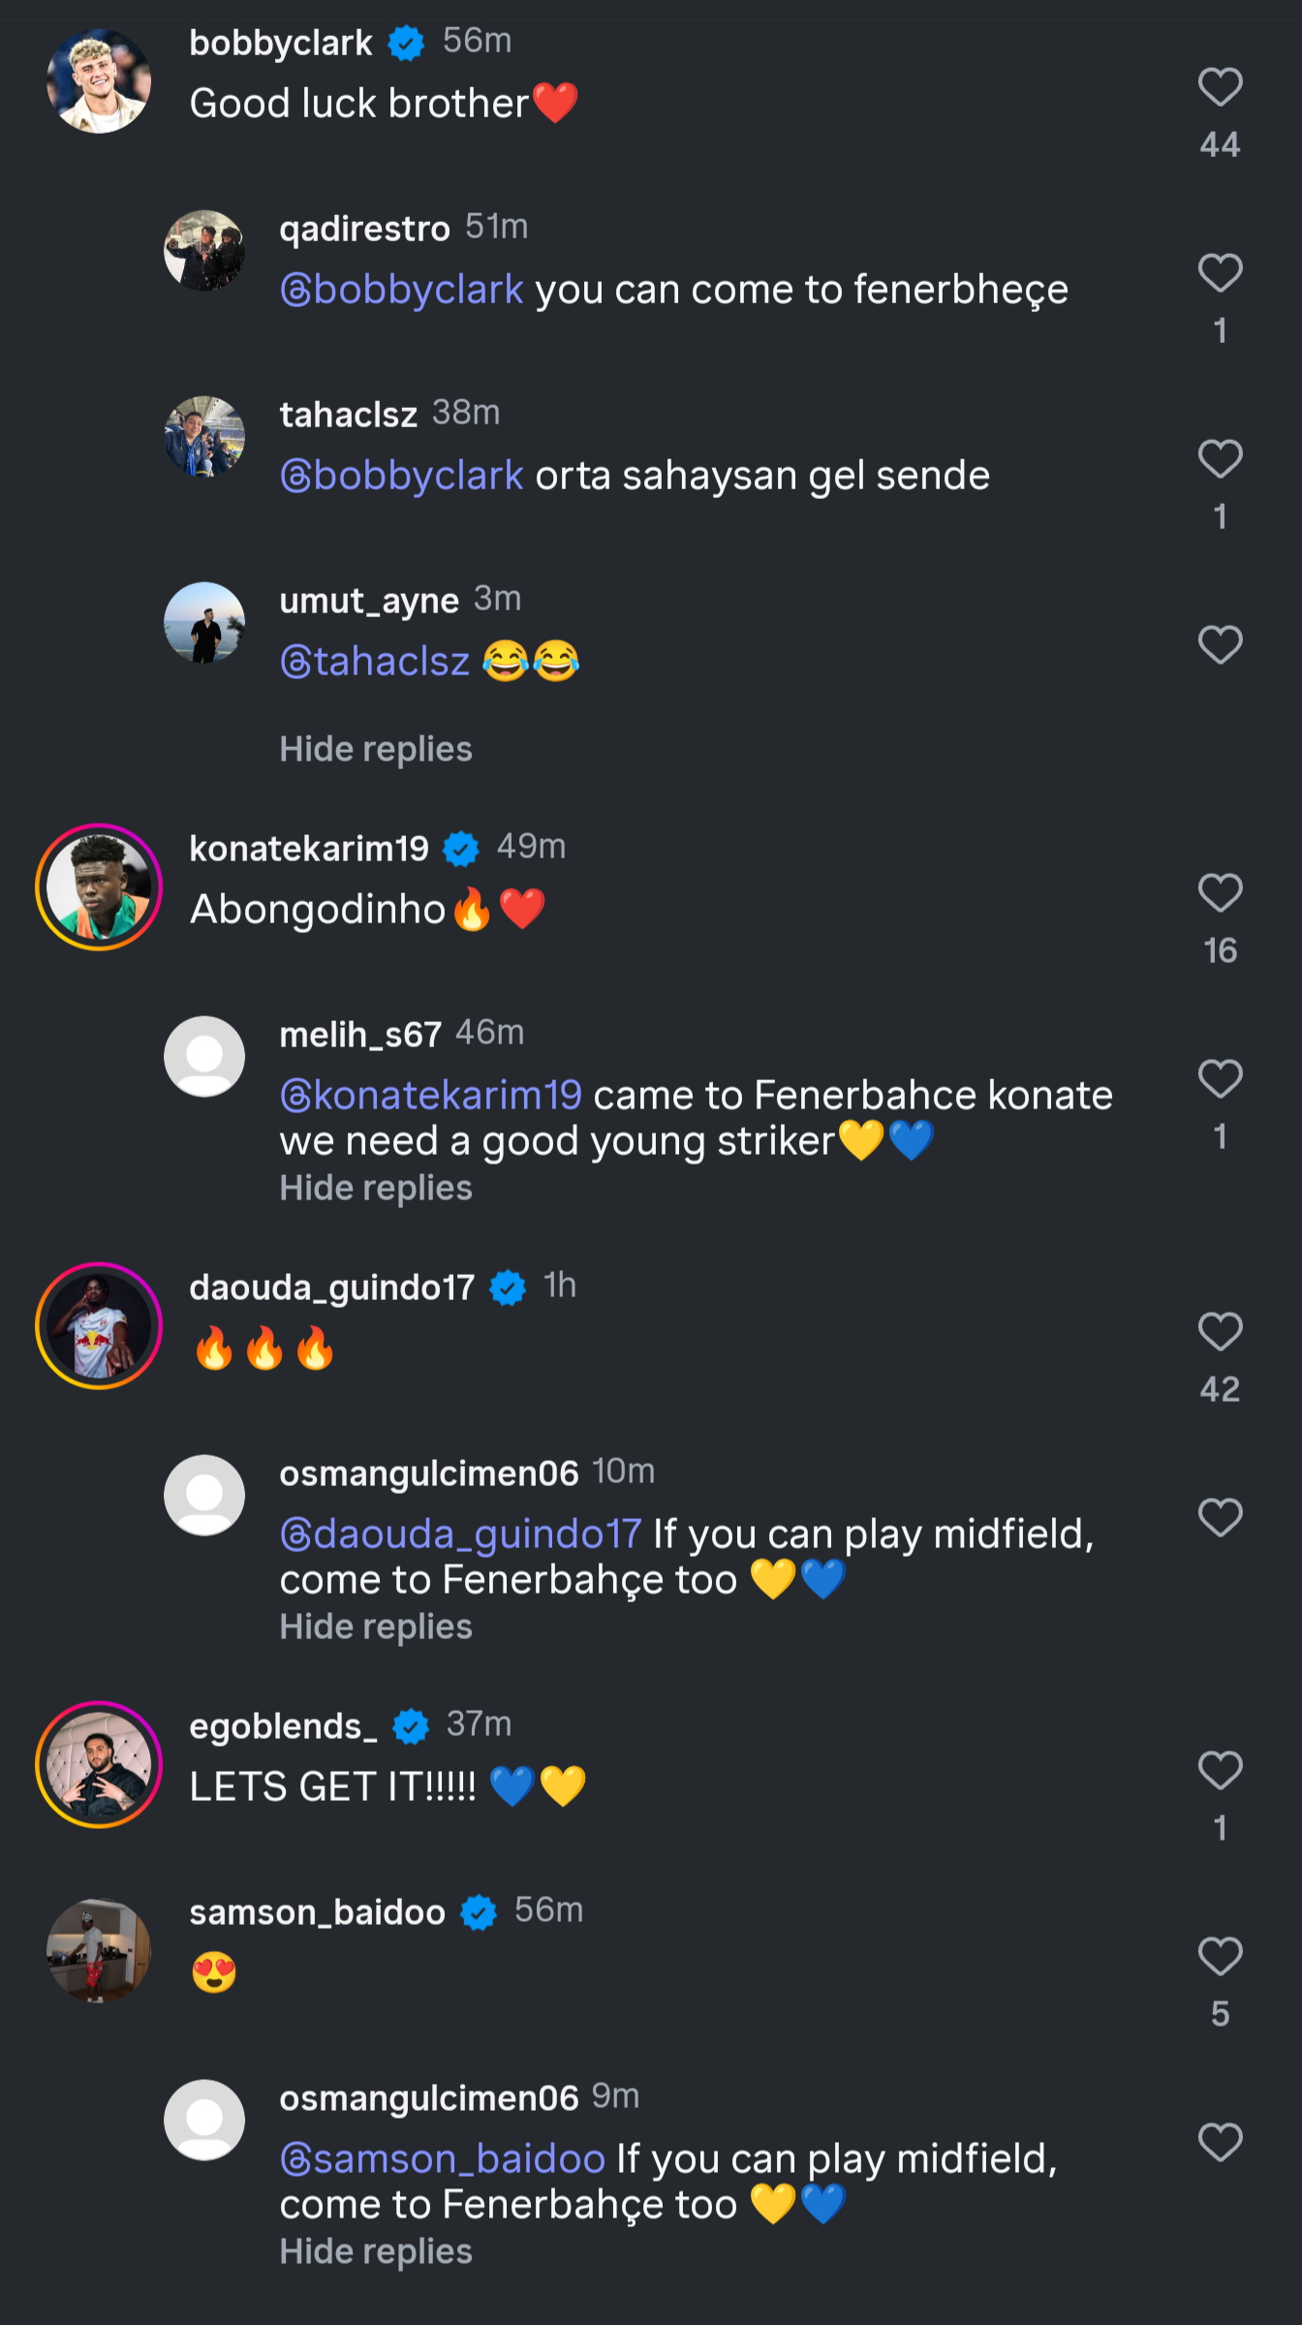Like tahaclsz's 'orta sahaysan gel sende' reply

point(1220,459)
